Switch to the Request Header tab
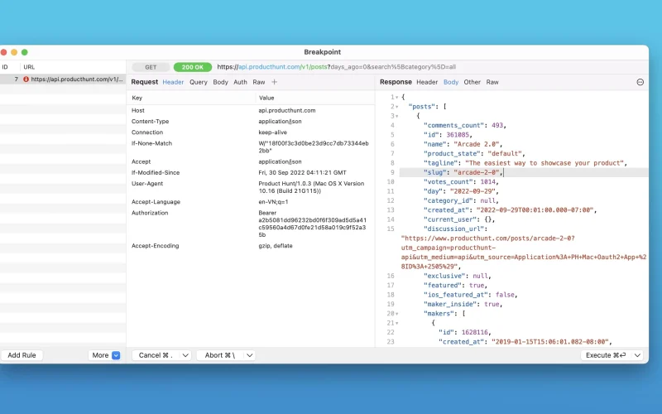 pos(173,82)
